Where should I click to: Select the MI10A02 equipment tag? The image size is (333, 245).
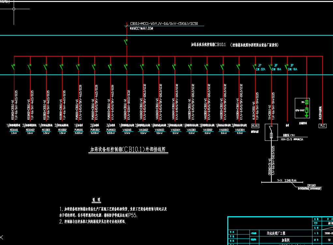click(x=30, y=130)
